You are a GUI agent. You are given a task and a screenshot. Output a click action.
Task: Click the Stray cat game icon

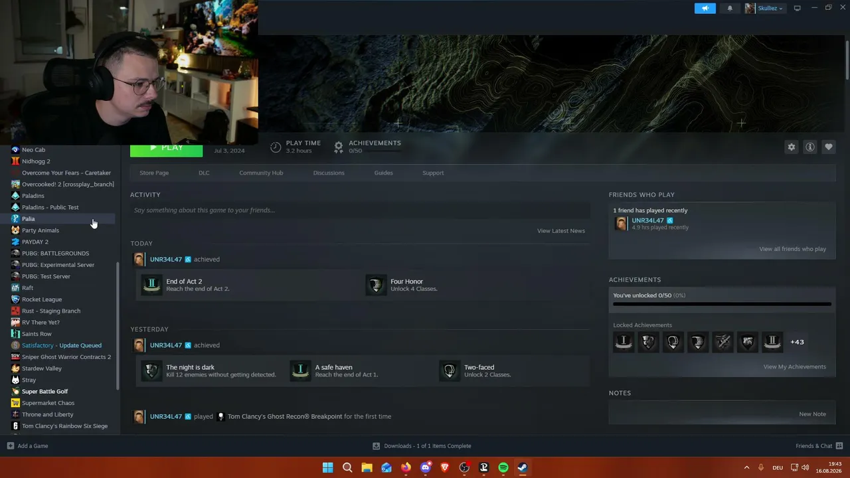point(15,380)
